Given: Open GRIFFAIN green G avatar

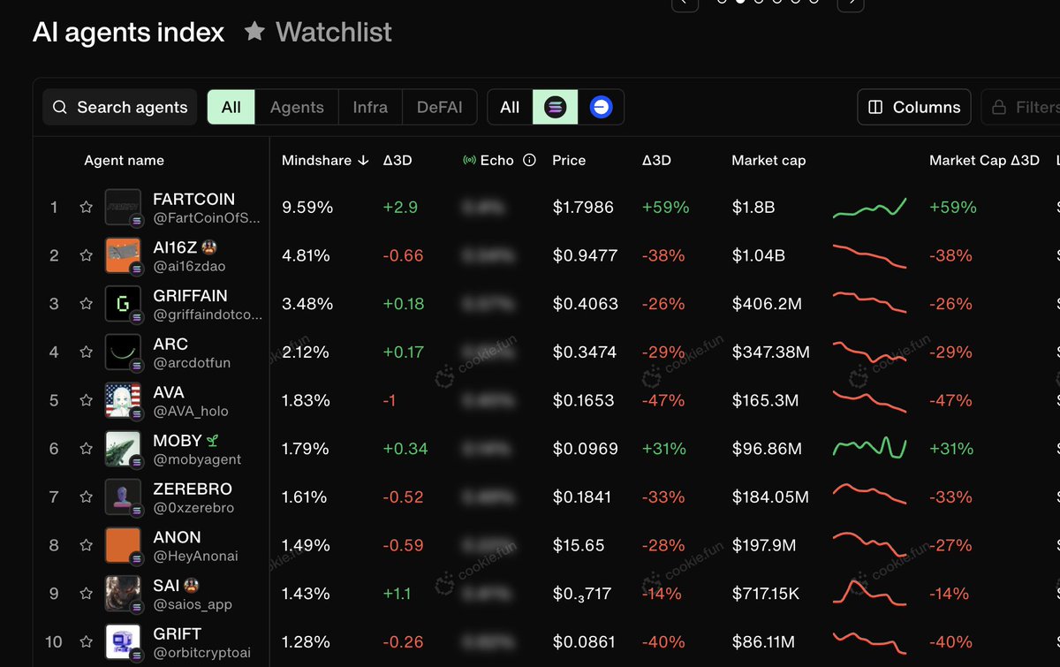Looking at the screenshot, I should point(123,304).
